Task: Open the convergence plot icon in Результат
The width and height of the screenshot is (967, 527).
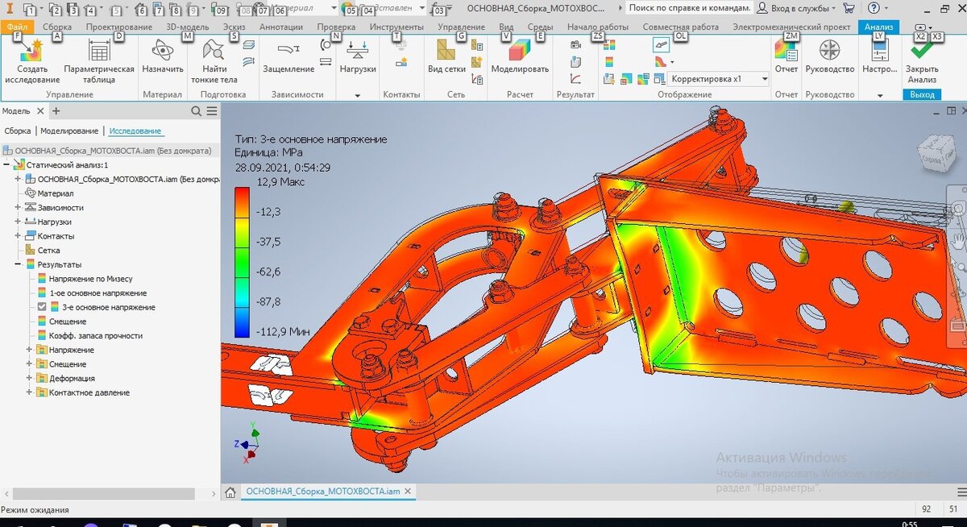Action: click(x=575, y=79)
